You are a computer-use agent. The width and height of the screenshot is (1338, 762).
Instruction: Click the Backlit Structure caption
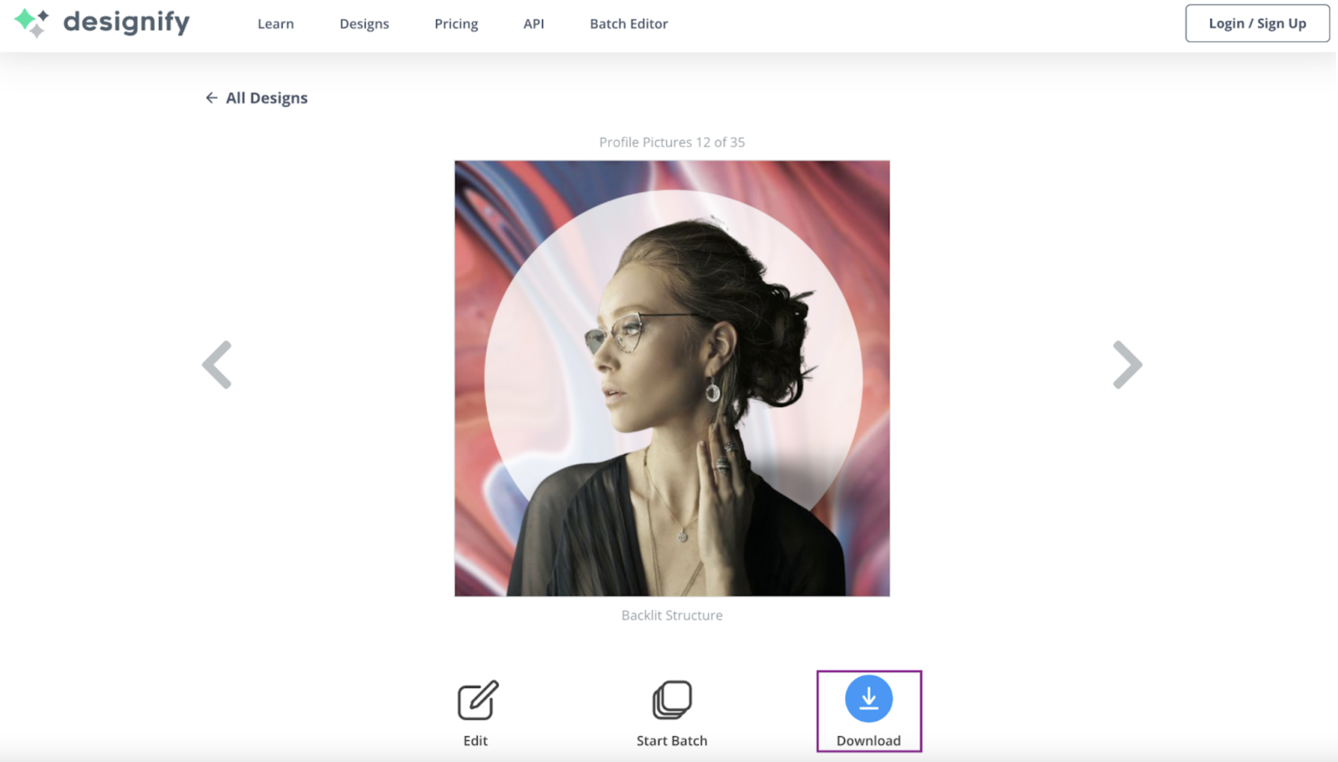[672, 615]
